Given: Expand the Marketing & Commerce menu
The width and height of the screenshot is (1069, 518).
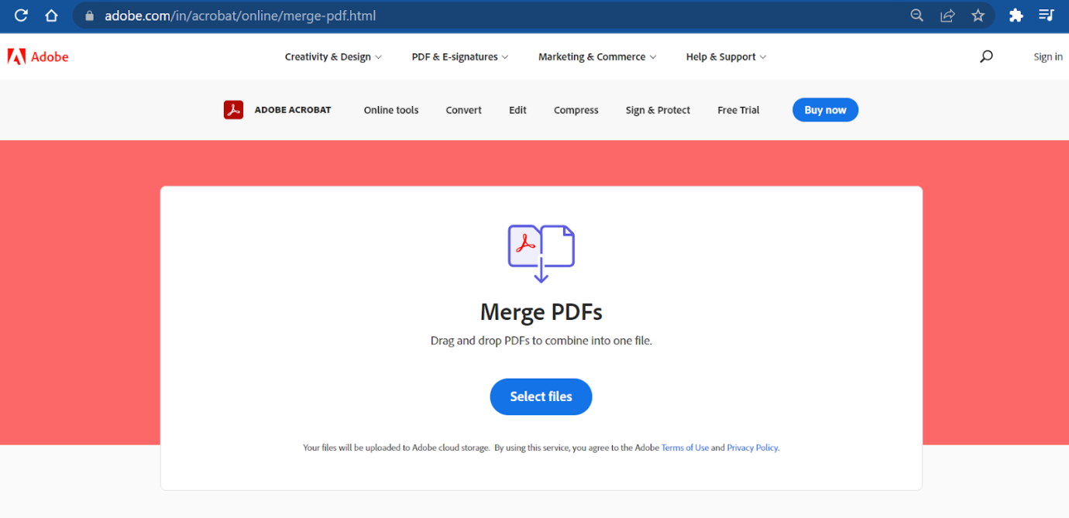Looking at the screenshot, I should click(x=597, y=57).
